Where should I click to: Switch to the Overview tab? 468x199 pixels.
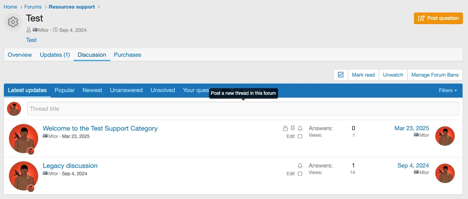(x=20, y=55)
